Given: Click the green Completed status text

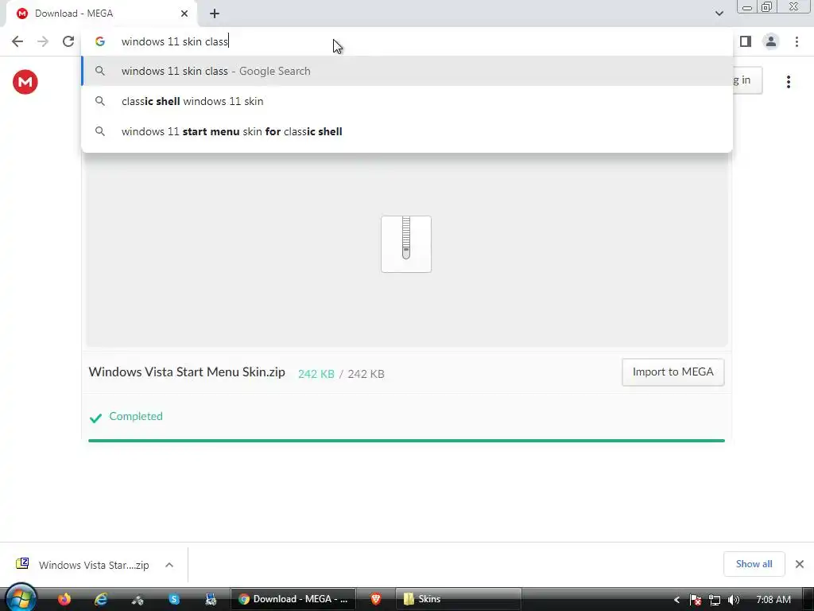Looking at the screenshot, I should 136,416.
